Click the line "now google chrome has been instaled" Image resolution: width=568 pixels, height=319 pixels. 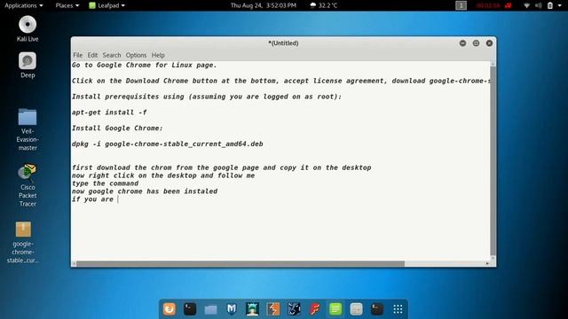tap(145, 191)
